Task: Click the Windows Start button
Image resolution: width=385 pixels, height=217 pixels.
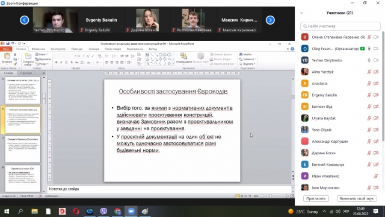Action: tap(7, 212)
